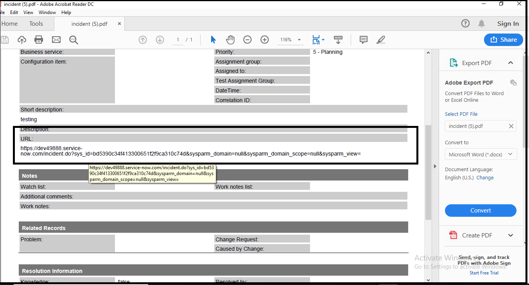Zoom out with the minus circle icon
This screenshot has width=529, height=285.
[247, 40]
